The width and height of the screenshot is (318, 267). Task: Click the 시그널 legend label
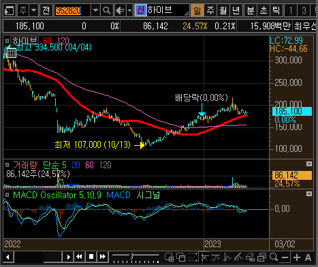point(148,195)
